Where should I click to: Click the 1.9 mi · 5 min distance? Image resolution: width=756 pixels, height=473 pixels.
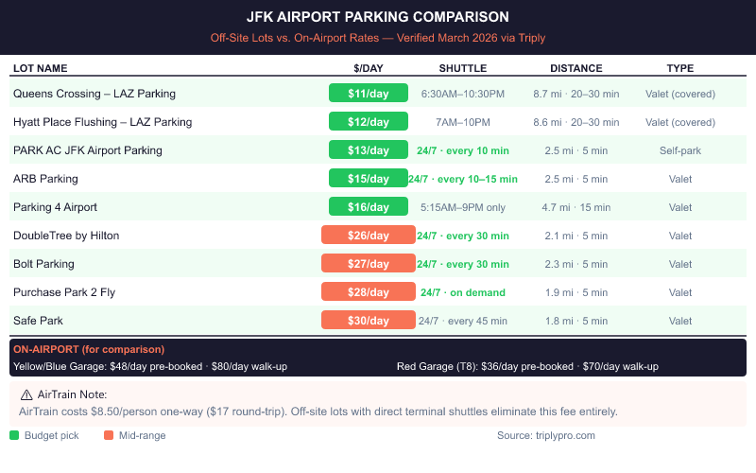[x=576, y=292]
